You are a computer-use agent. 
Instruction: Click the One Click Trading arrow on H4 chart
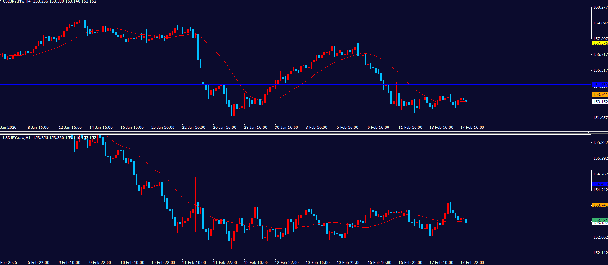[x=1, y=1]
